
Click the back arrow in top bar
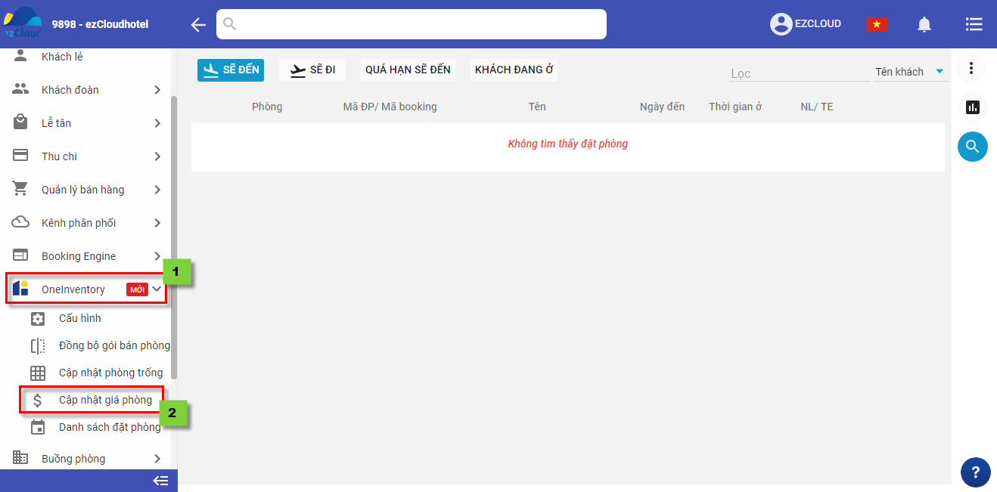[x=198, y=25]
